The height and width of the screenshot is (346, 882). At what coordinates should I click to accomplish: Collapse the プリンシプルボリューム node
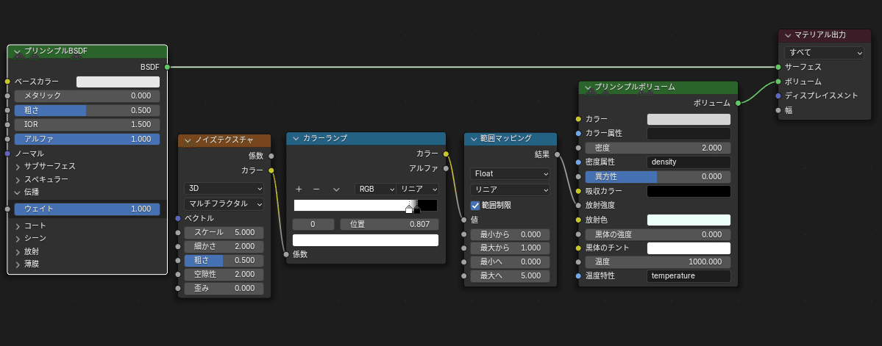pyautogui.click(x=588, y=87)
